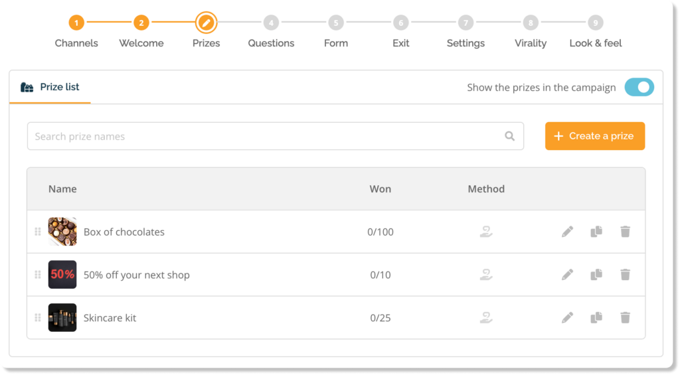
Task: Switch to the Look & feel step
Action: pos(596,23)
